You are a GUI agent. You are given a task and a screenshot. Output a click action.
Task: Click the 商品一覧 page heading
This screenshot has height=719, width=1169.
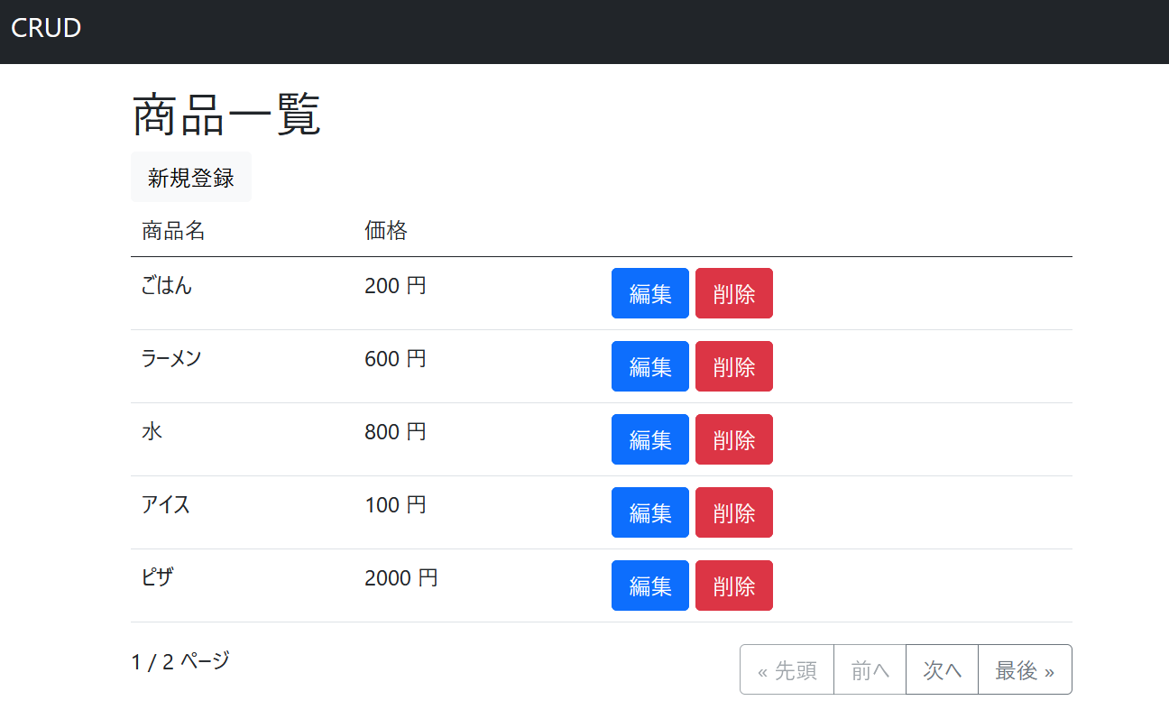226,116
